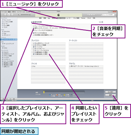Uncheck 最近追加した項目 in the playlist list
This screenshot has width=131, height=135.
point(34,54)
